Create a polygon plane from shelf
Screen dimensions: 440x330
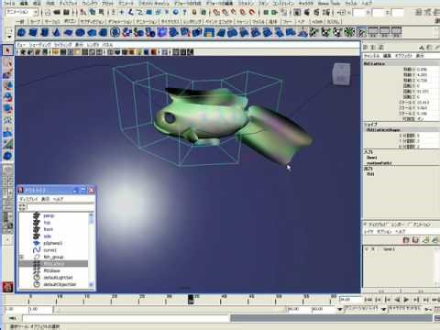[x=68, y=32]
